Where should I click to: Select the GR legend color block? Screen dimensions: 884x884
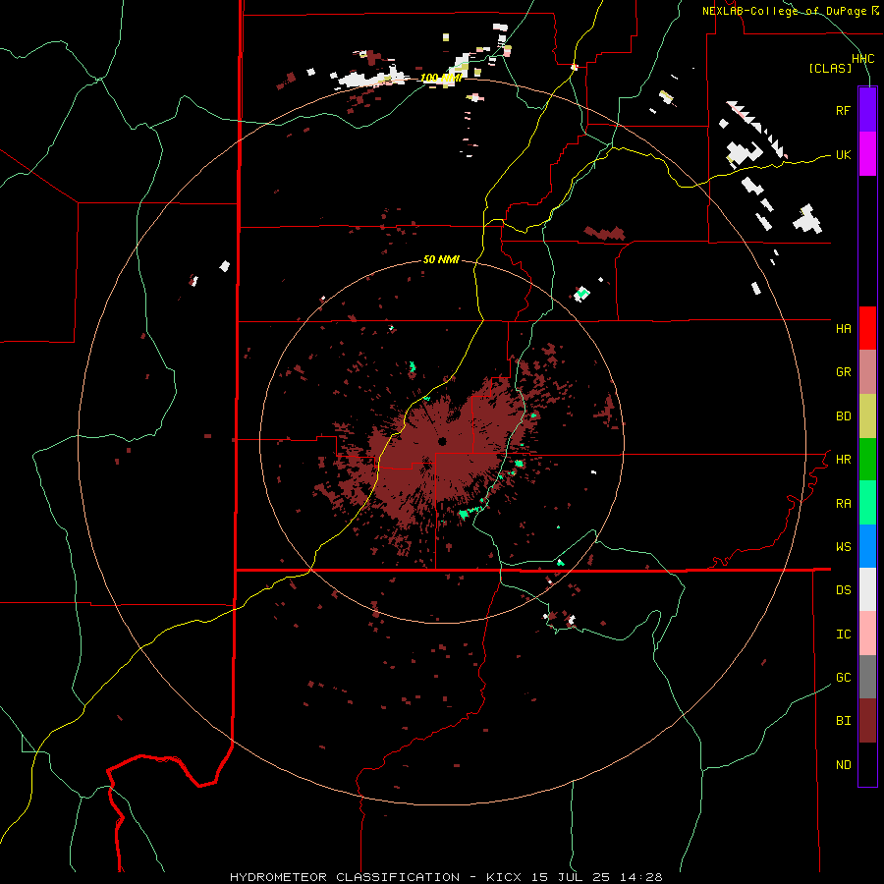coord(867,372)
